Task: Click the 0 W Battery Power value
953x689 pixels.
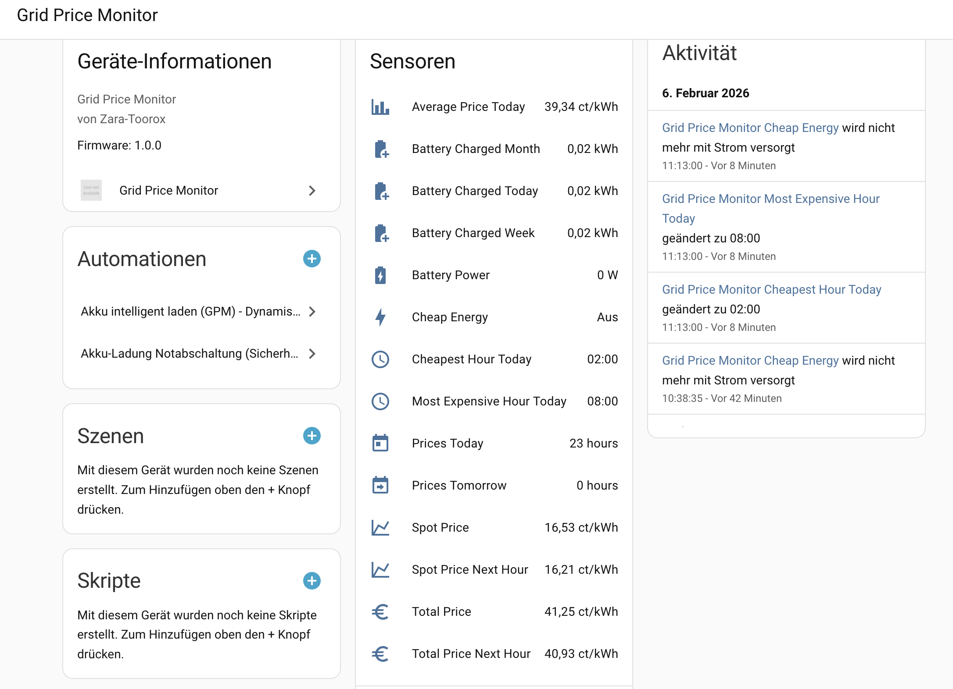Action: [x=608, y=275]
